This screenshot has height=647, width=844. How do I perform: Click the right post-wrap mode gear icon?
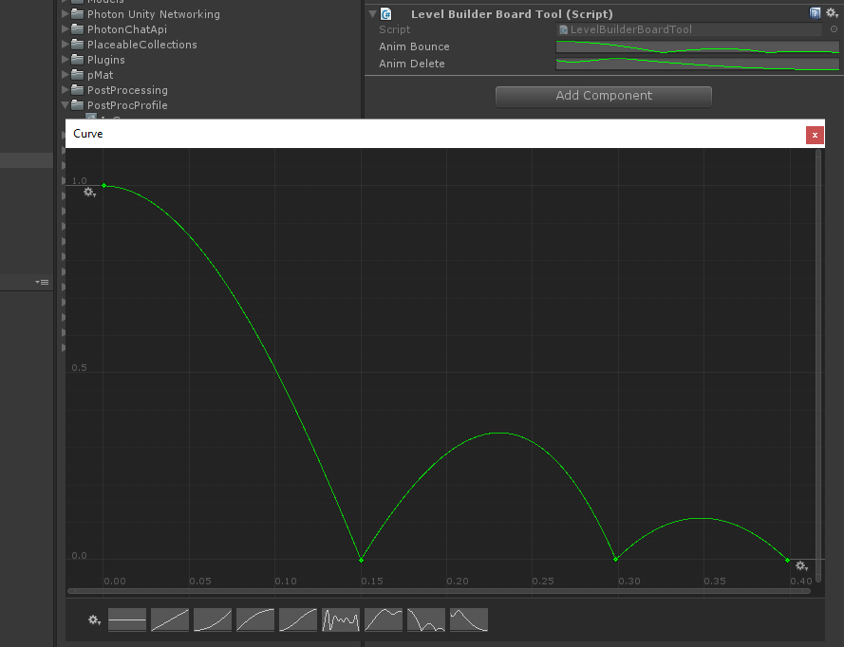(x=801, y=566)
